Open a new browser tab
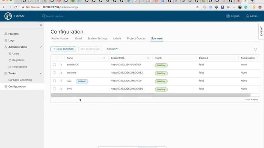 252,1
